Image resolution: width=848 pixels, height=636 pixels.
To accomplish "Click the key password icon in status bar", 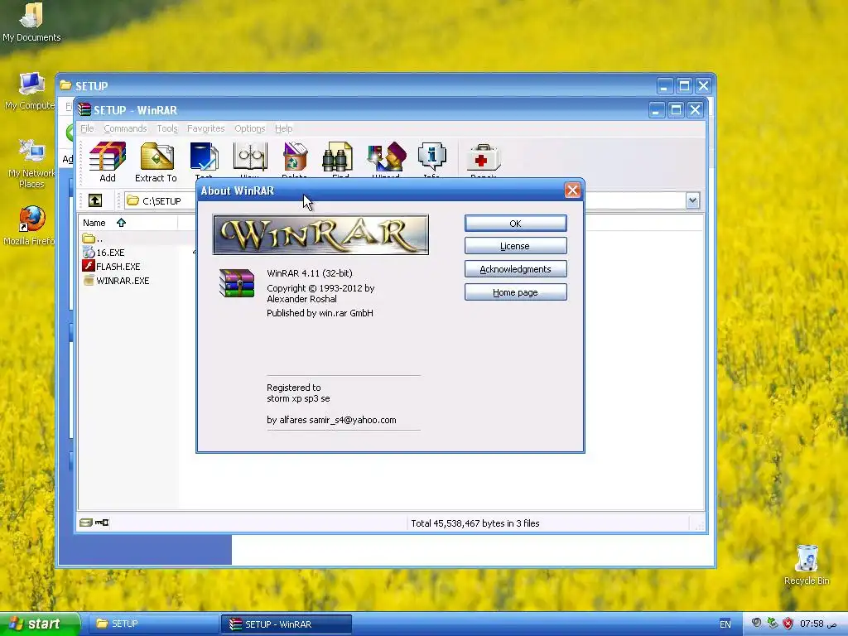I will 102,523.
